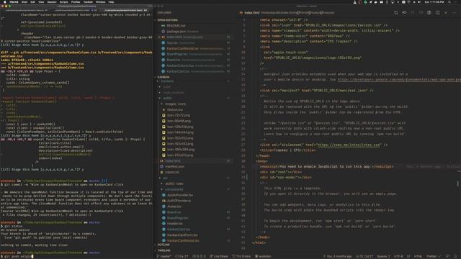The width and height of the screenshot is (461, 259).
Task: Open README.md in Open Editors
Action: pyautogui.click(x=176, y=26)
